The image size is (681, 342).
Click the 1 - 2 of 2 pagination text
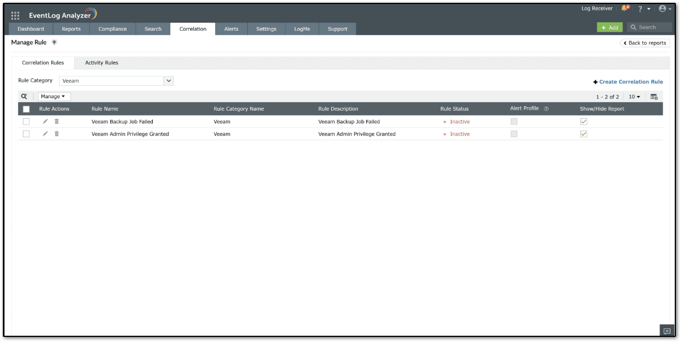(x=607, y=97)
